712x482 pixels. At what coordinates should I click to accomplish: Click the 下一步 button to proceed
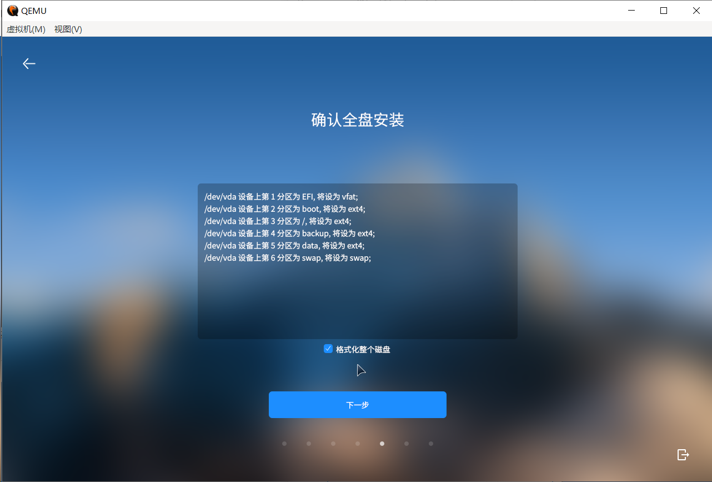(357, 405)
